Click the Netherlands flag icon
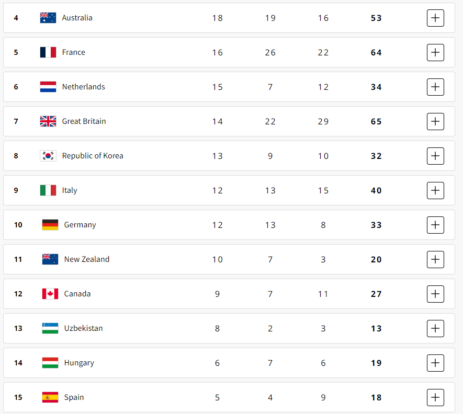The height and width of the screenshot is (414, 463). [x=48, y=87]
